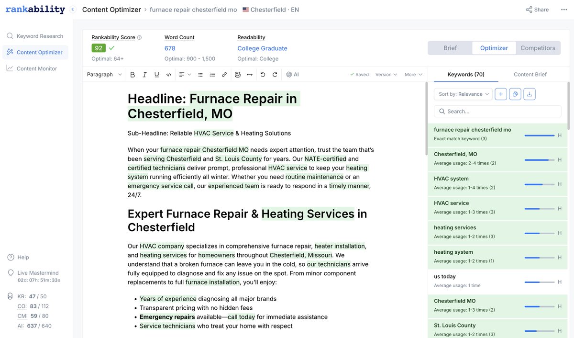This screenshot has width=574, height=338.
Task: Open Keyword Research in the sidebar
Action: coord(35,36)
